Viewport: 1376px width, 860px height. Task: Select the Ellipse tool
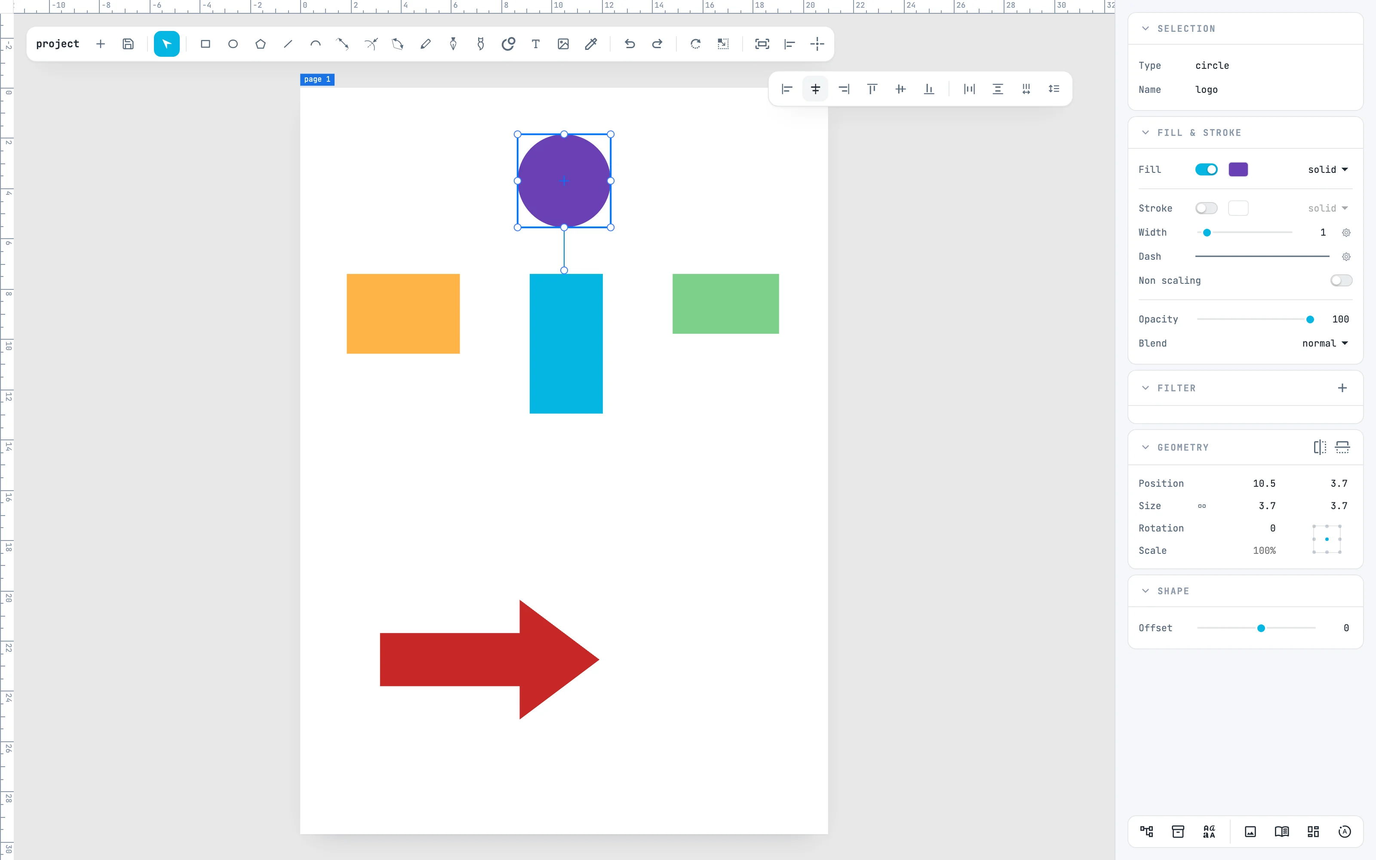[233, 44]
